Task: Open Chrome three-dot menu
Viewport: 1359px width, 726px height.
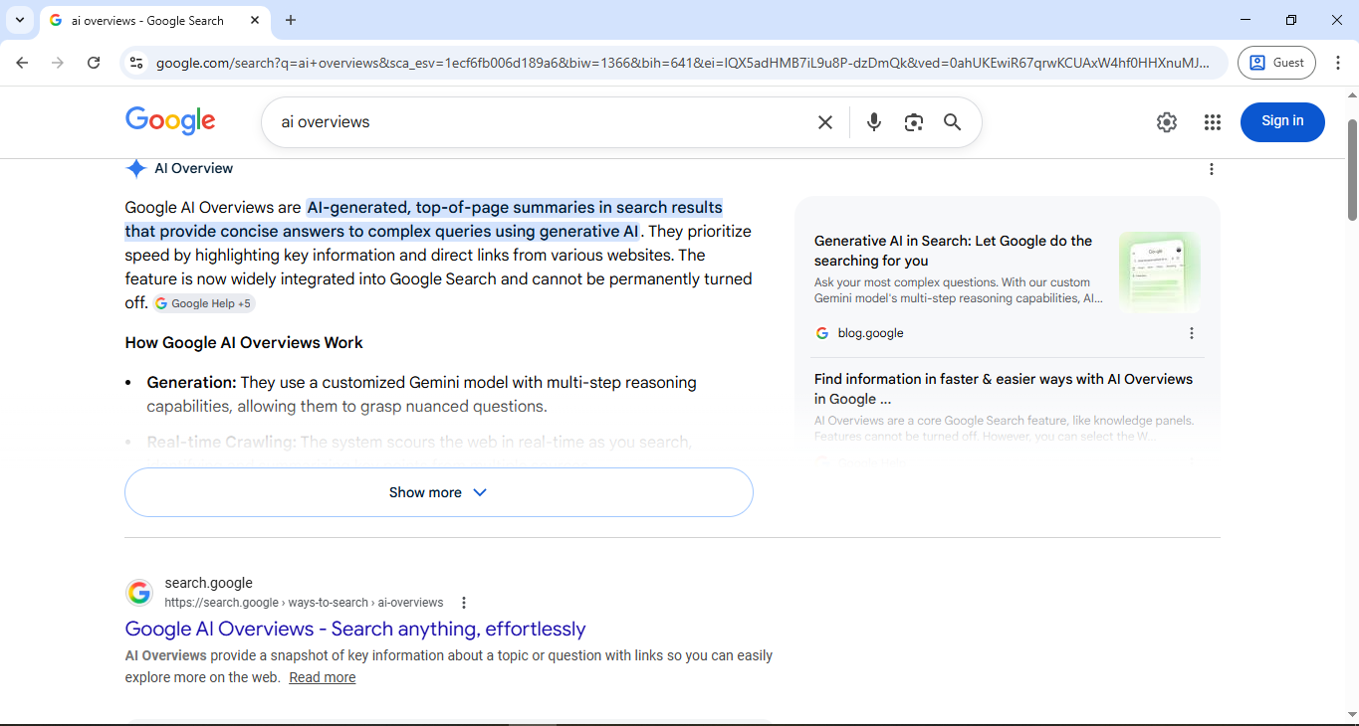Action: [1338, 63]
